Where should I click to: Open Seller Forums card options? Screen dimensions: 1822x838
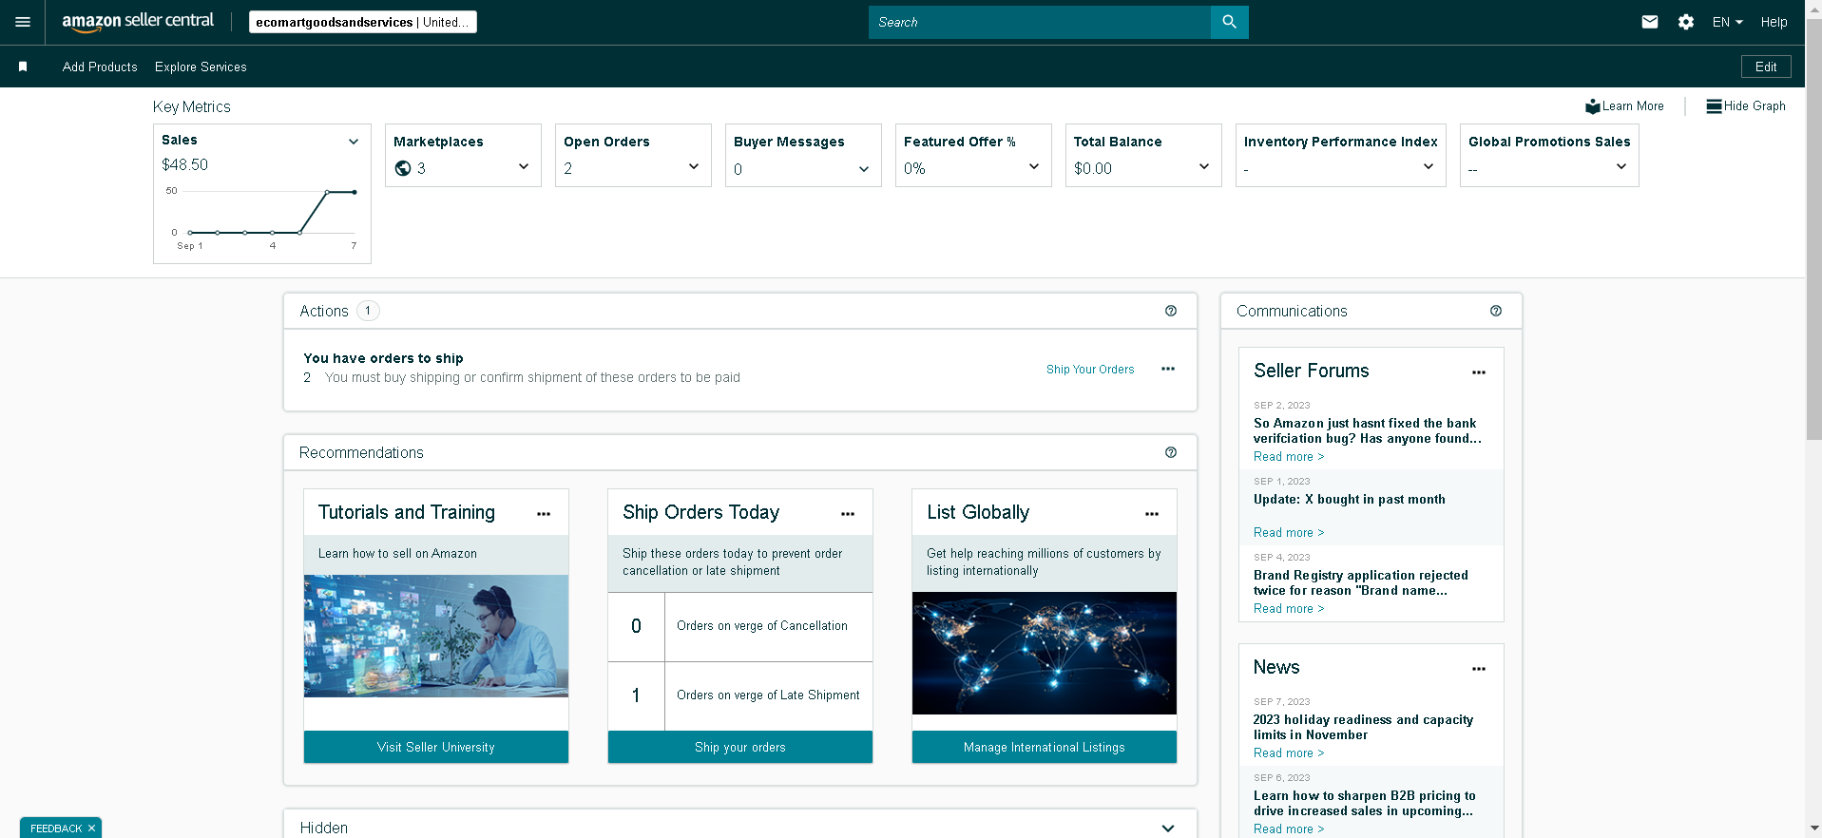(1479, 372)
